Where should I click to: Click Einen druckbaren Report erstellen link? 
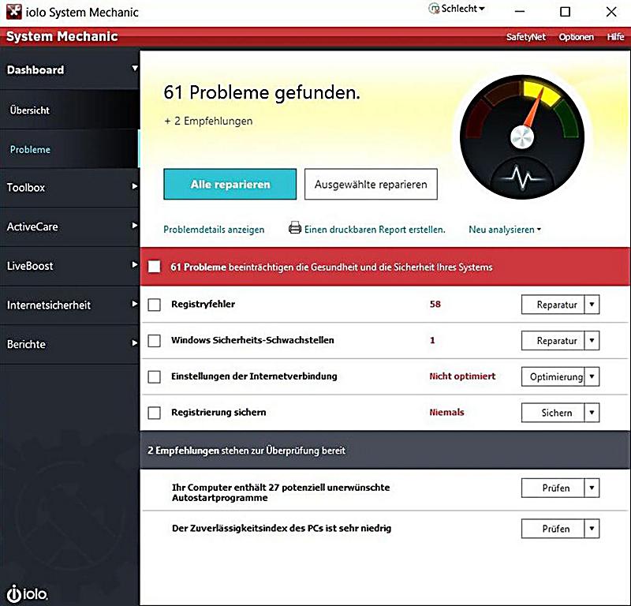tap(375, 230)
